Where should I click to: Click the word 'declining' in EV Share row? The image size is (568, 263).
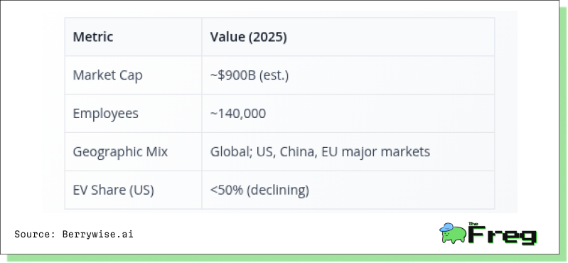pos(278,190)
